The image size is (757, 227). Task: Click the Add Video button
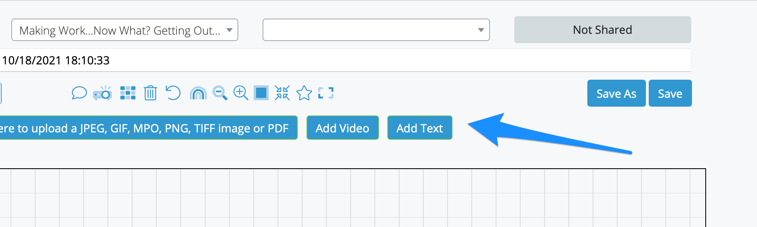pyautogui.click(x=343, y=128)
